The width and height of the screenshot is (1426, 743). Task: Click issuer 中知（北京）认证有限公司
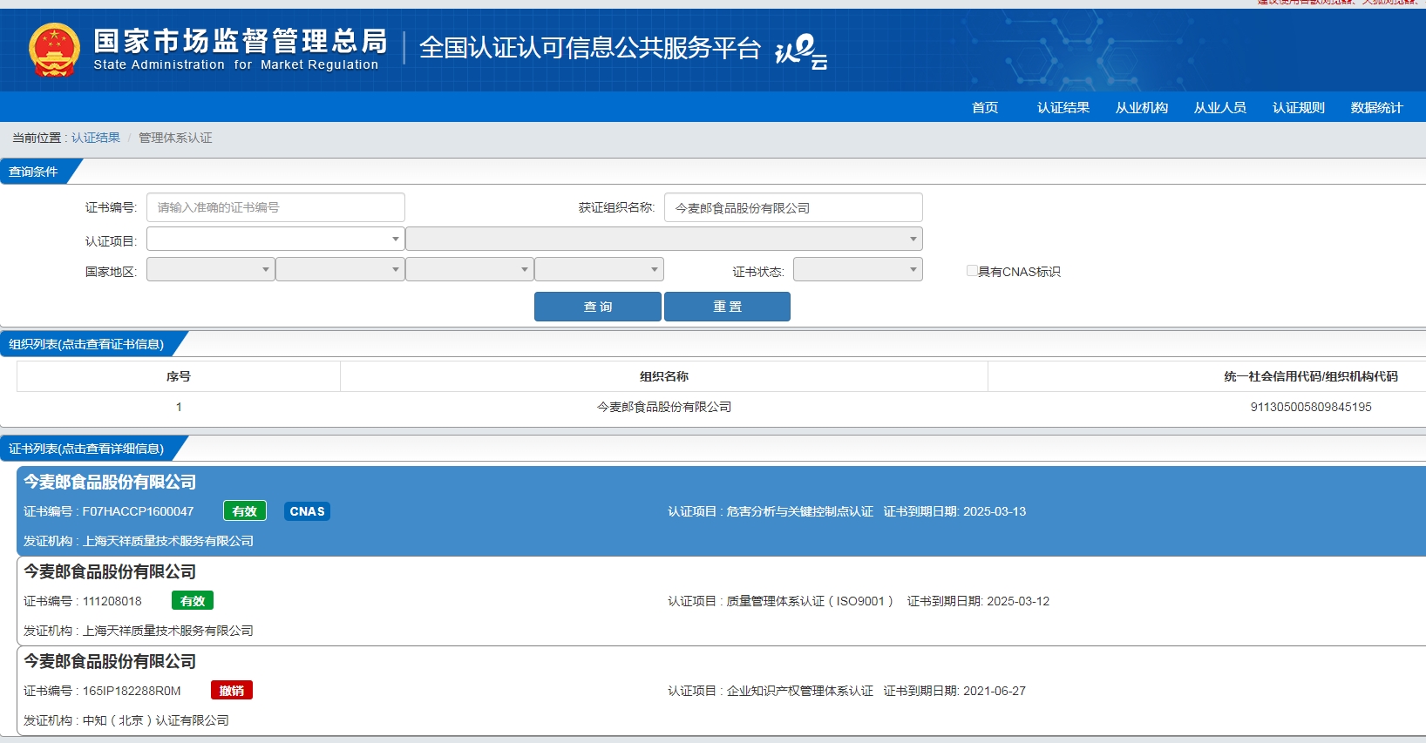[156, 720]
